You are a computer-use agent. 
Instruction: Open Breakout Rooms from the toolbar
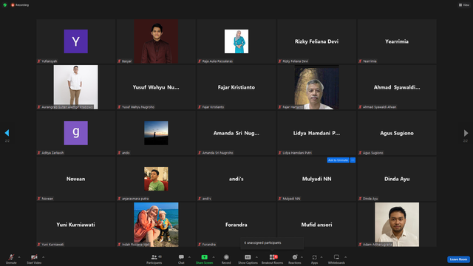point(273,257)
